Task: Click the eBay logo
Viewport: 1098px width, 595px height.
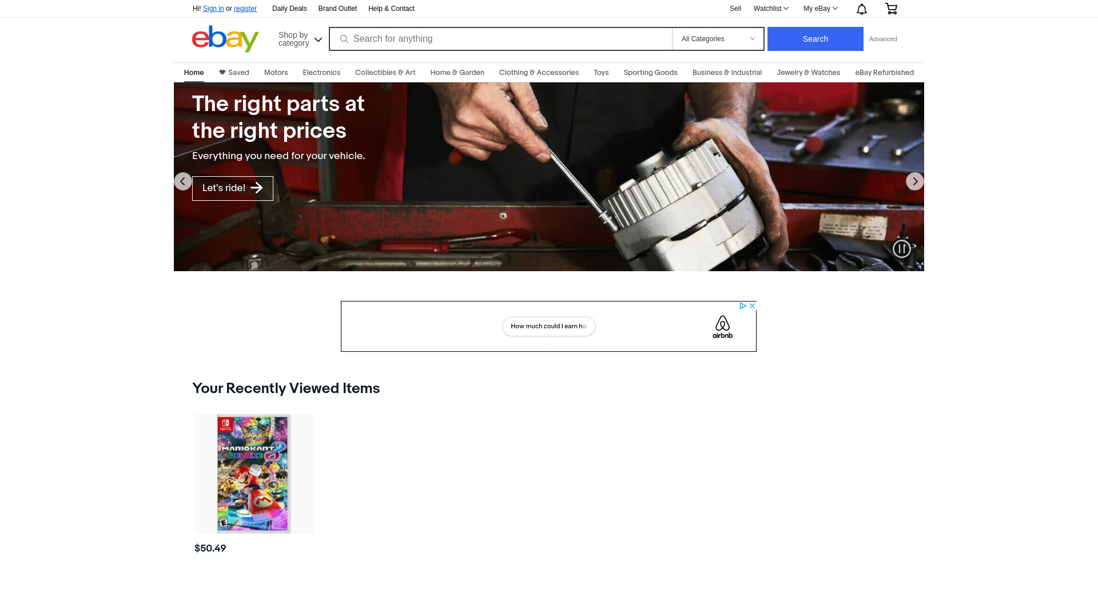Action: tap(225, 39)
